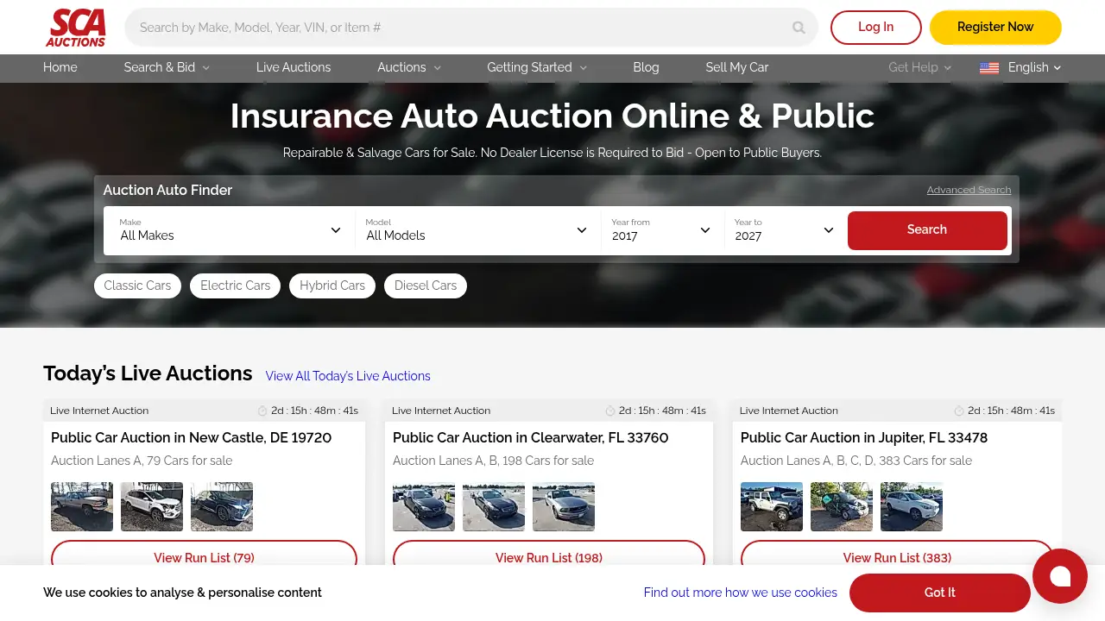
Task: Open the Year from dropdown
Action: coord(662,230)
